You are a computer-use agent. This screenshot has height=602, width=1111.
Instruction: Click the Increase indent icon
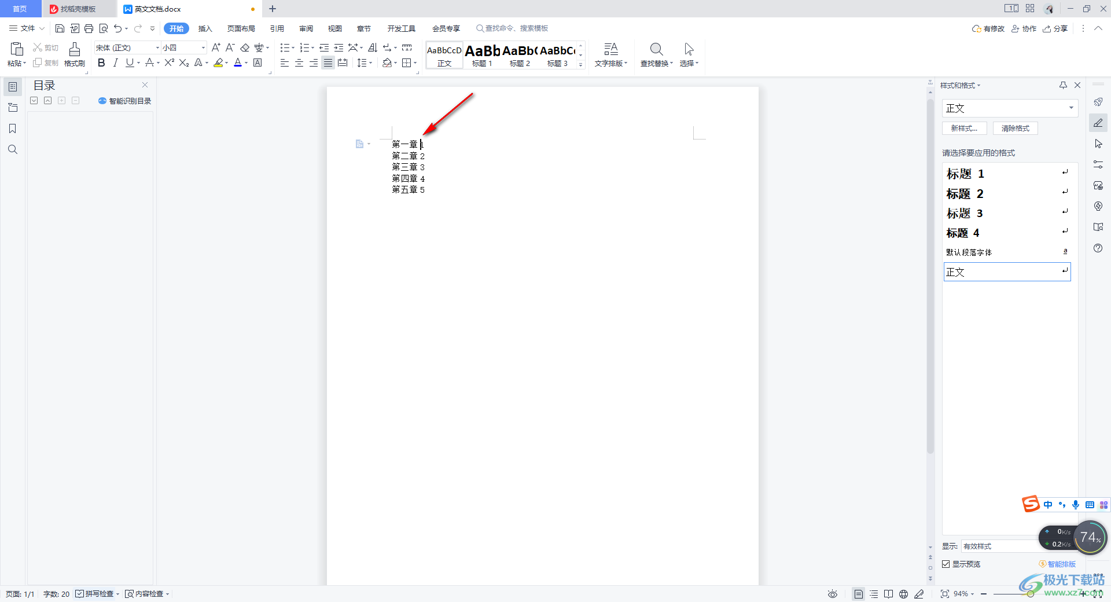click(339, 47)
